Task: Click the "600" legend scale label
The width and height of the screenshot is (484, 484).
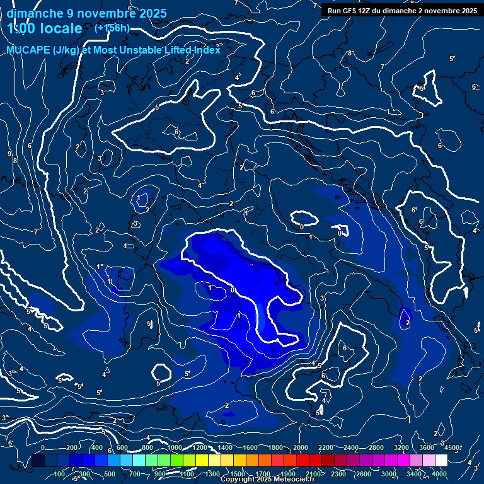Action: pyautogui.click(x=122, y=447)
